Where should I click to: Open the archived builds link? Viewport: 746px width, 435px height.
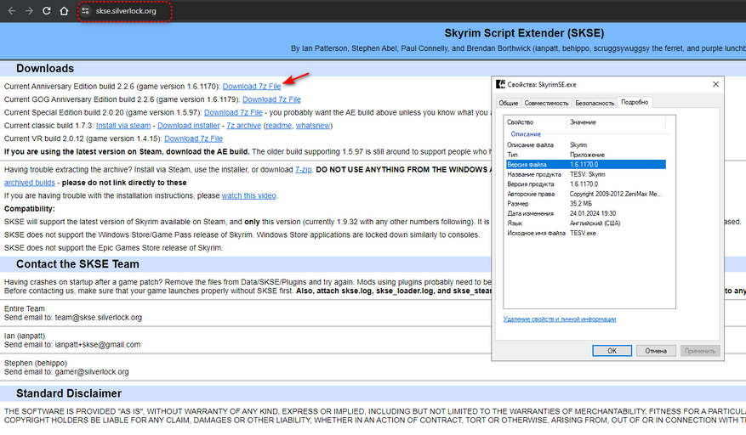click(30, 183)
